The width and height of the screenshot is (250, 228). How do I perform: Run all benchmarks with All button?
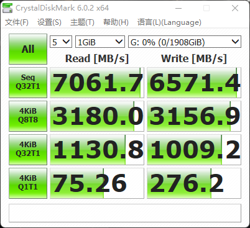tap(28, 49)
